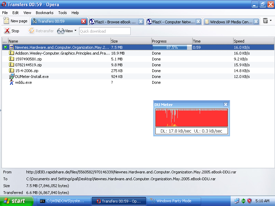Click the 18.9 MB size cell
Viewport: 275px width, 206px height.
click(118, 53)
